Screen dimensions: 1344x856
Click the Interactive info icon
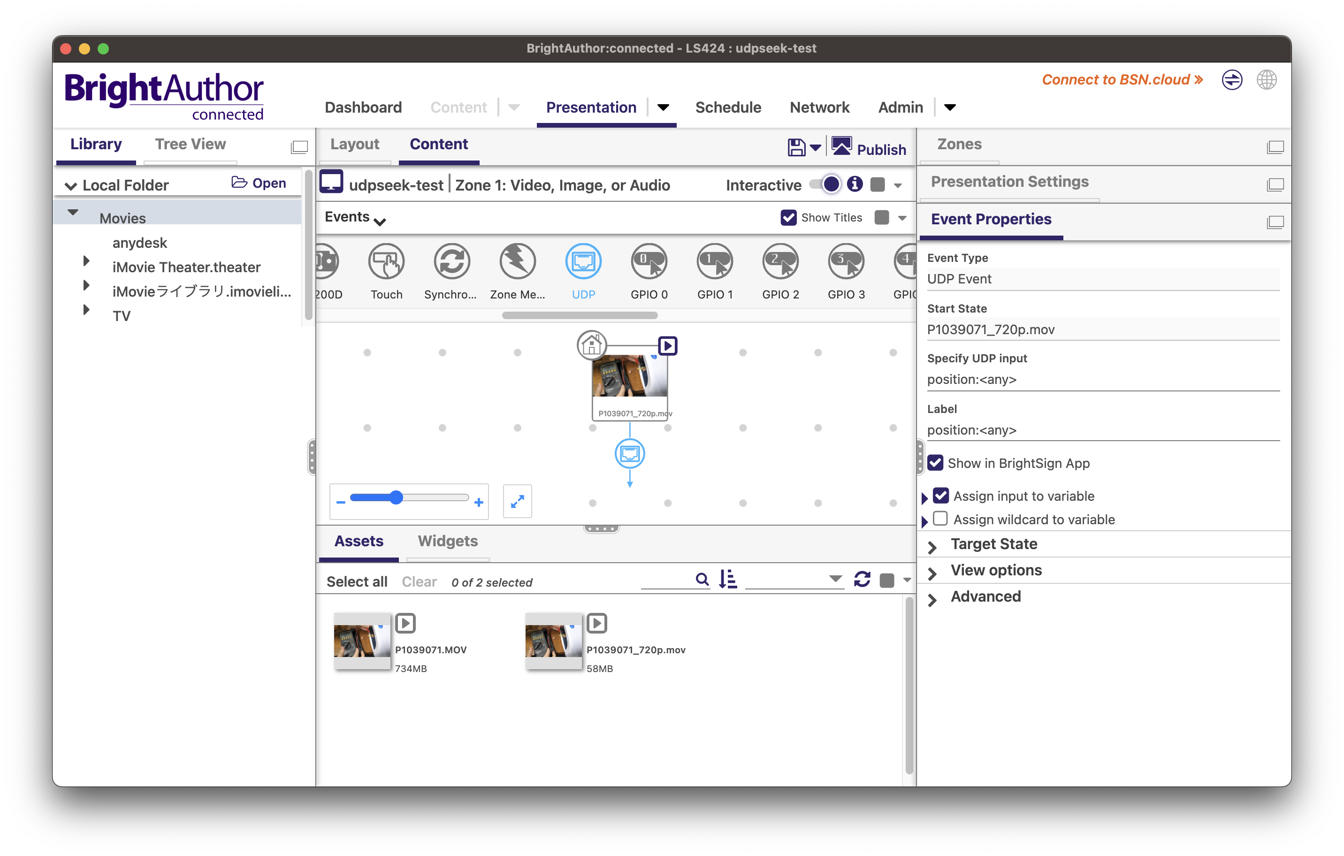click(x=855, y=184)
